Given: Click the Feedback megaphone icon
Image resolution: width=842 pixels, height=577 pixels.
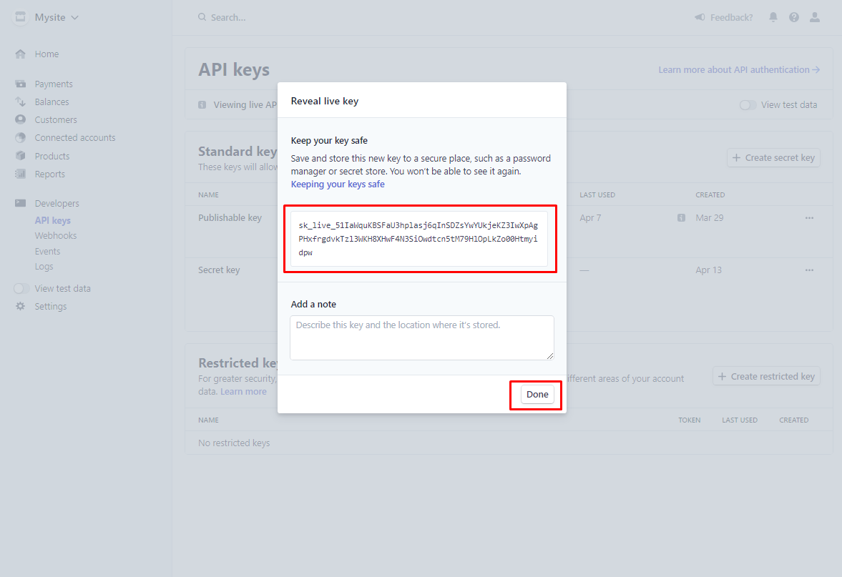Looking at the screenshot, I should [x=699, y=17].
